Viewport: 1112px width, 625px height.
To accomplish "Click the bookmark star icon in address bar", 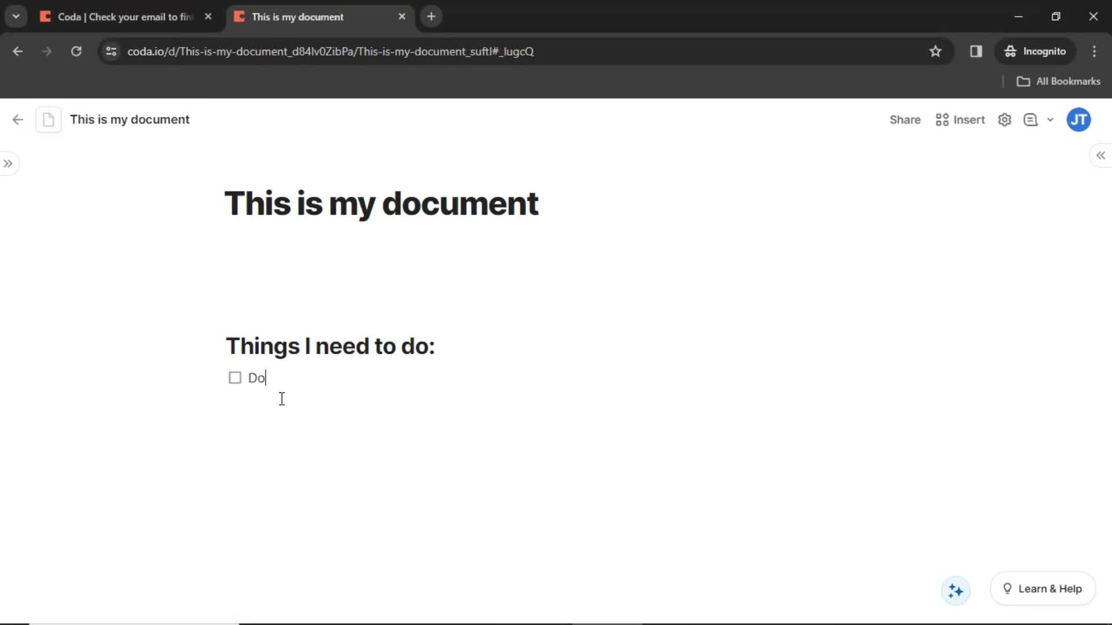I will click(935, 51).
